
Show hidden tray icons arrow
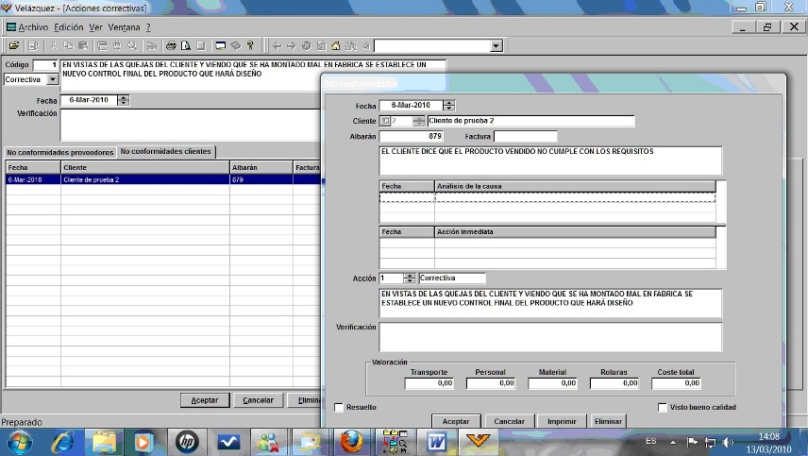click(673, 442)
